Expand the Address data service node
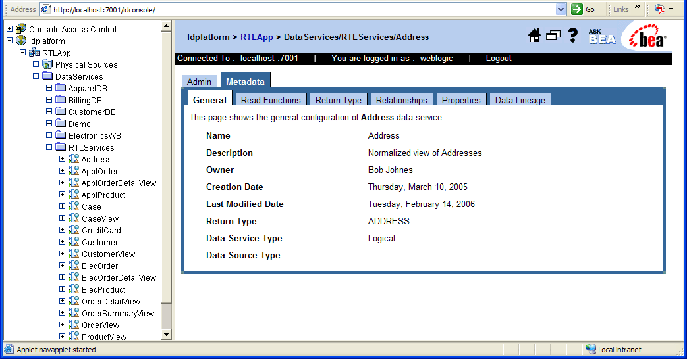This screenshot has height=359, width=687. pyautogui.click(x=62, y=158)
